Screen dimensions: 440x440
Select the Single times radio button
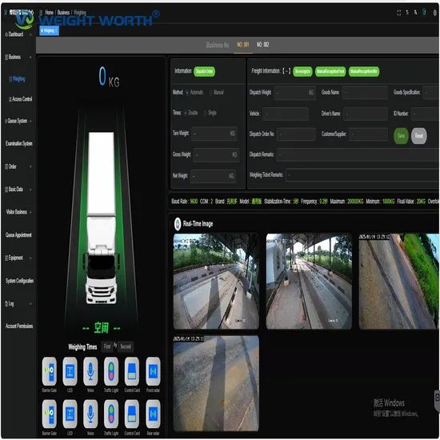click(205, 113)
